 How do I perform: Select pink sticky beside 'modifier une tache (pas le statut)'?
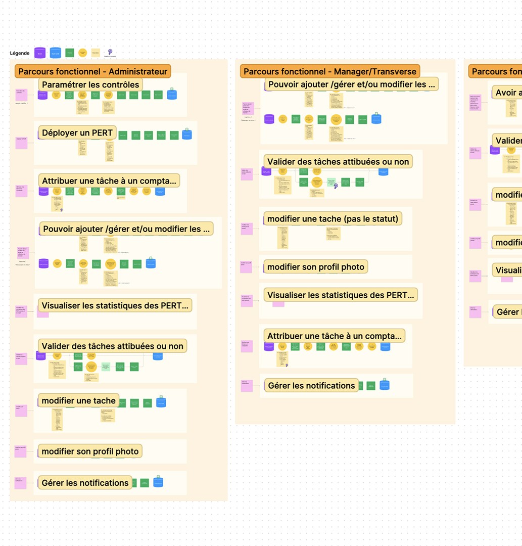click(x=247, y=229)
